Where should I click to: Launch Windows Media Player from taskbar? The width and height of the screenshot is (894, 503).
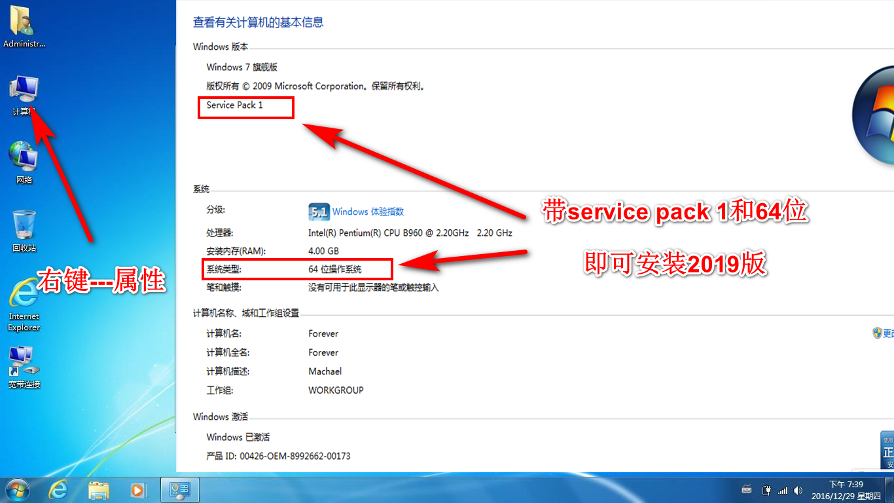click(x=138, y=489)
